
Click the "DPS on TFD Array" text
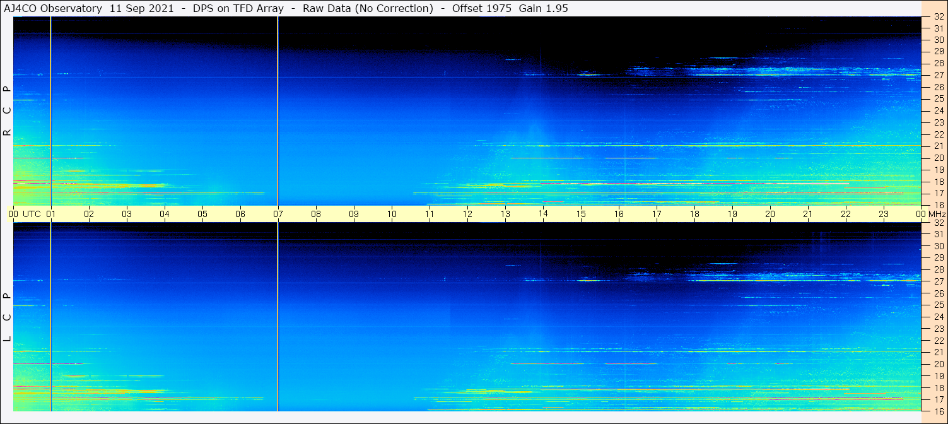238,8
